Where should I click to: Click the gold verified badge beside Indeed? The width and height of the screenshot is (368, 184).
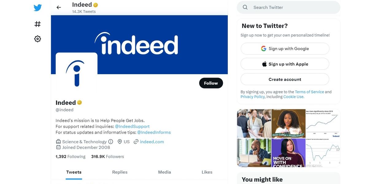click(79, 103)
